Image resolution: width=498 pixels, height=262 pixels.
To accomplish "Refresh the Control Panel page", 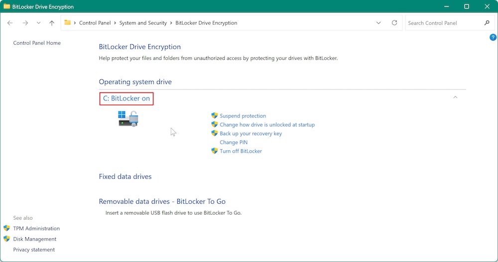I will [394, 23].
